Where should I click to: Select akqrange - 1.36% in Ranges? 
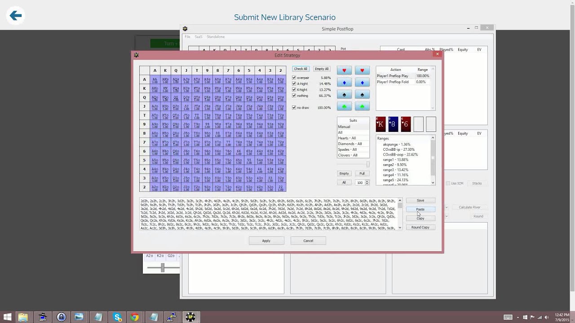(x=397, y=144)
